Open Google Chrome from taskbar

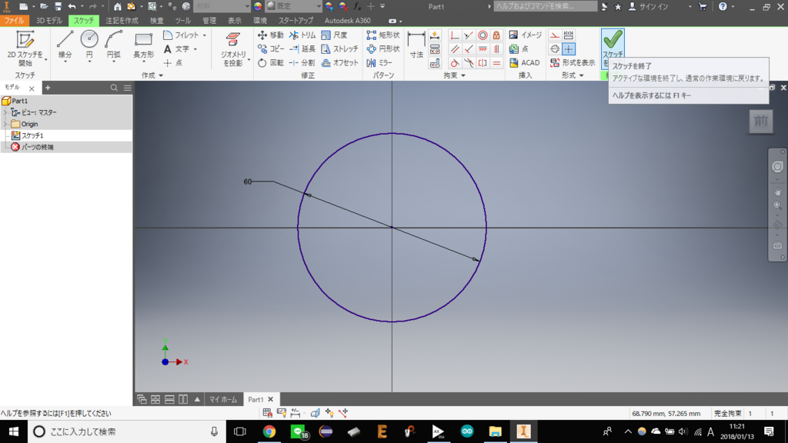tap(269, 431)
